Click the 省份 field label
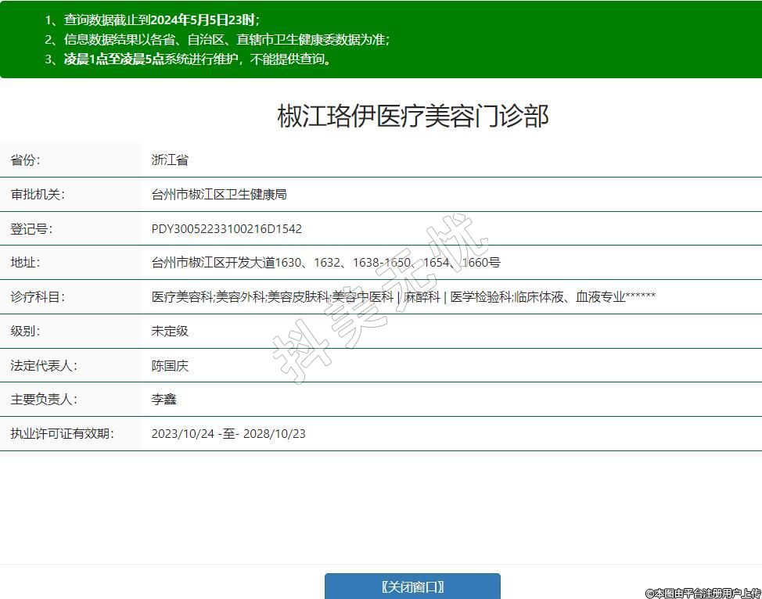The width and height of the screenshot is (762, 599). (x=25, y=160)
